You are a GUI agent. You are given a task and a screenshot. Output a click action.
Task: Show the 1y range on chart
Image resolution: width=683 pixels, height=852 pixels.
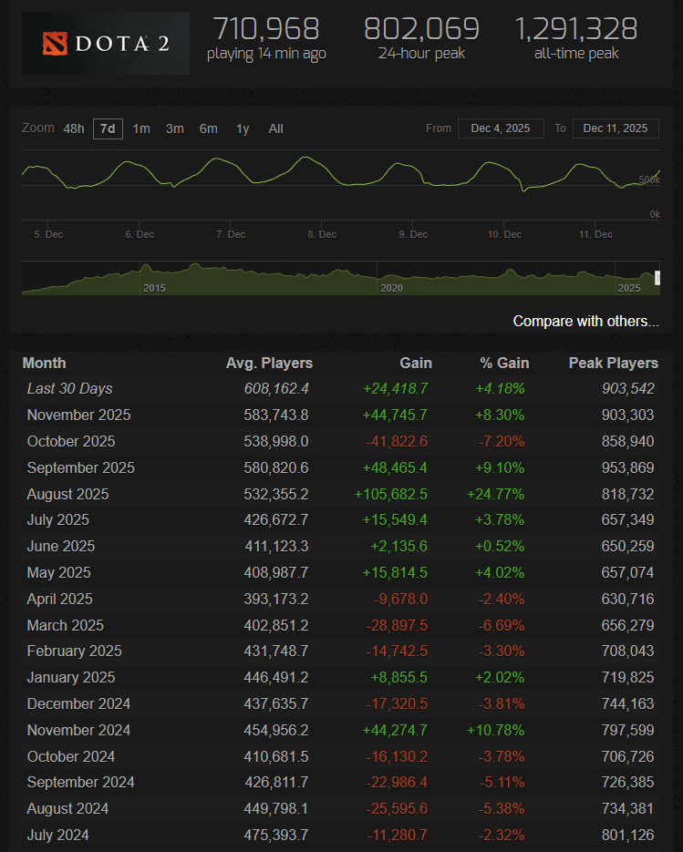point(243,128)
